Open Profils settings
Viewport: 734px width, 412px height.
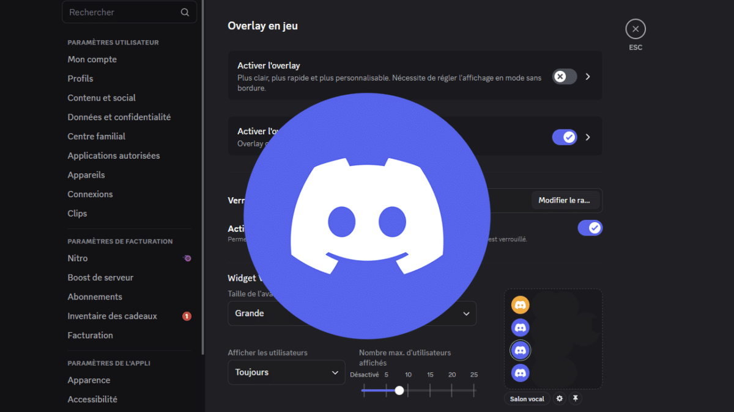point(81,79)
